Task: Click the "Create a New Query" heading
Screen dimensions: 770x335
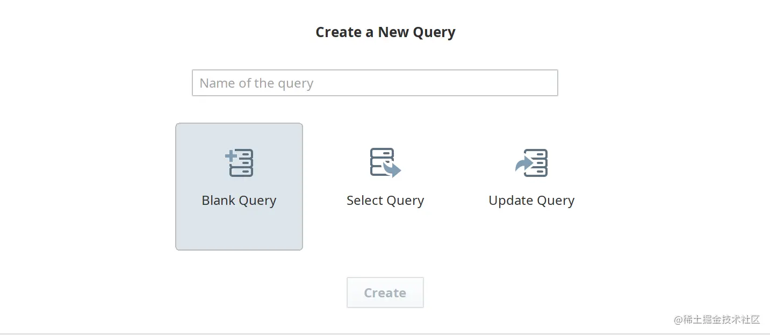Action: pos(385,32)
